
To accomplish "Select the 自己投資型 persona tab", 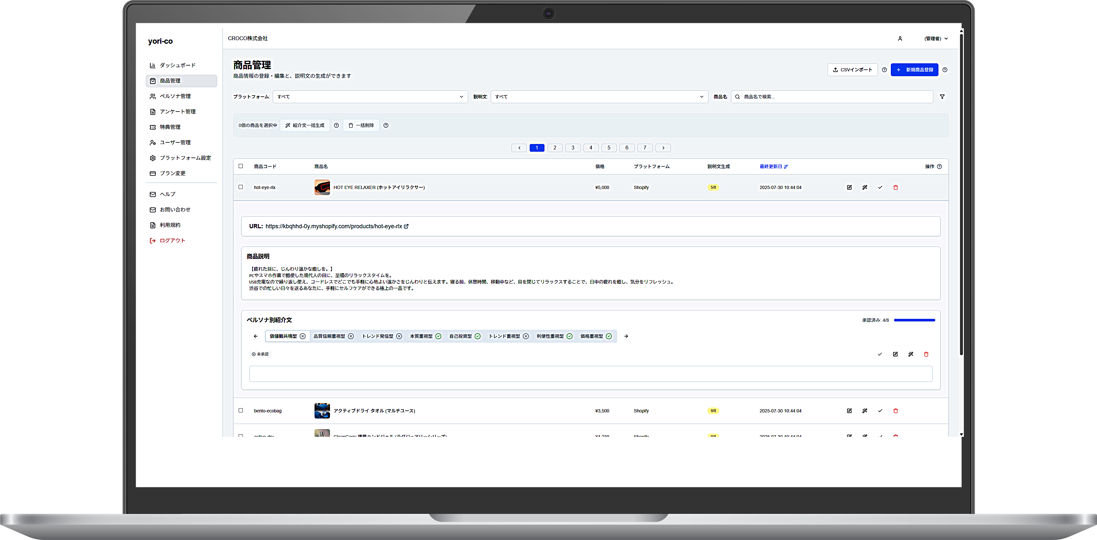I will pyautogui.click(x=465, y=336).
